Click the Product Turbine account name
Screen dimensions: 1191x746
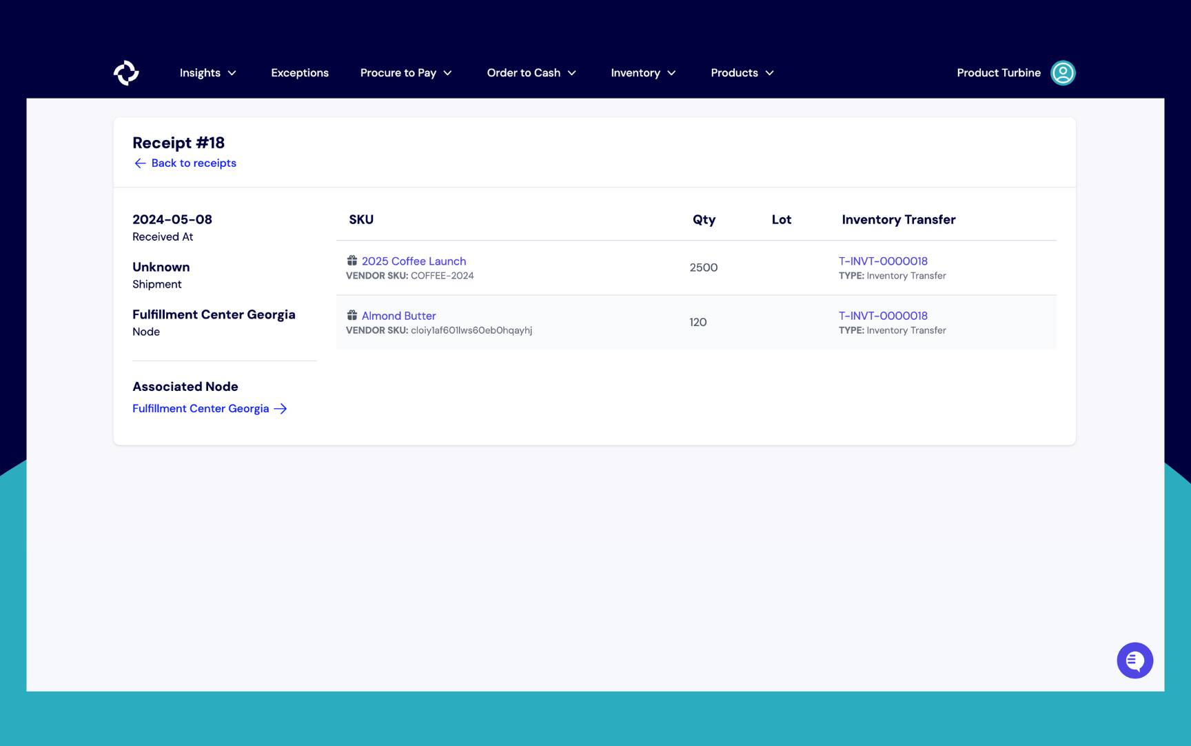pyautogui.click(x=998, y=72)
